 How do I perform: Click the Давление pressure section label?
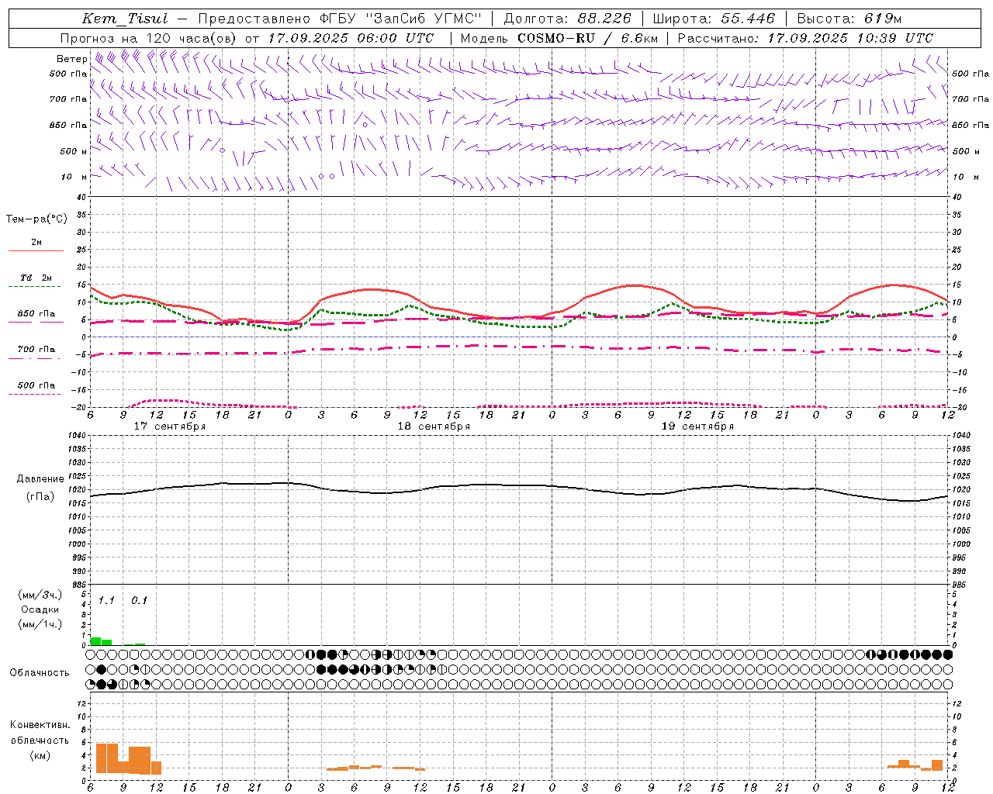point(40,479)
